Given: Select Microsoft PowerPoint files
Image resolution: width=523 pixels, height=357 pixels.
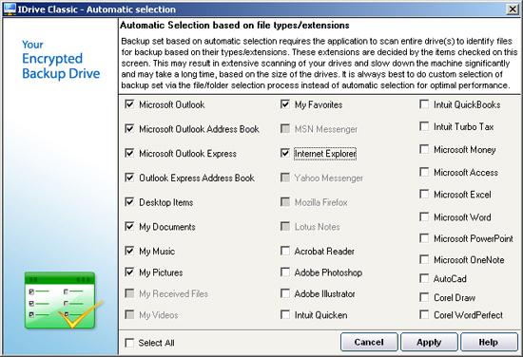Looking at the screenshot, I should [x=424, y=238].
